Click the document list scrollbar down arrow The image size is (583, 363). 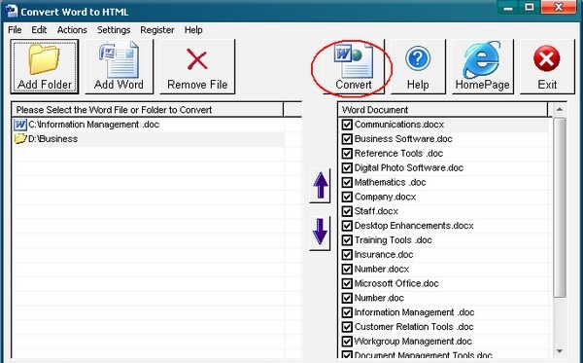click(x=560, y=351)
